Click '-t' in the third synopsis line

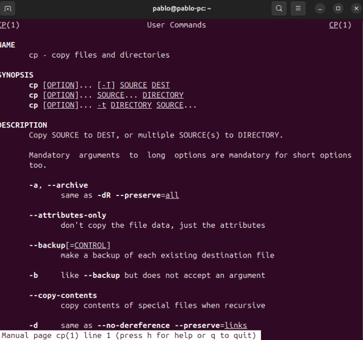coord(101,105)
